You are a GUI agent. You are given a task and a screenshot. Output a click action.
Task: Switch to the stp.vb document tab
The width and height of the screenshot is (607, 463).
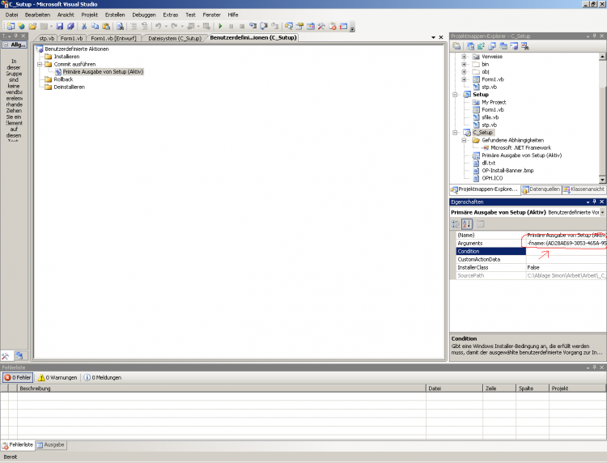46,38
